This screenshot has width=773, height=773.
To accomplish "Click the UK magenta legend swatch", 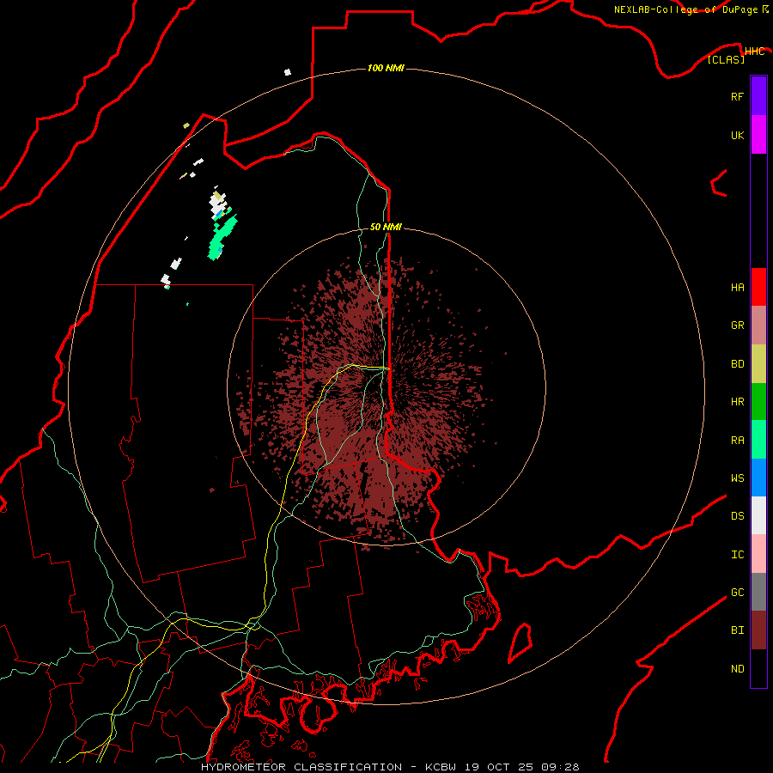I will click(x=758, y=135).
